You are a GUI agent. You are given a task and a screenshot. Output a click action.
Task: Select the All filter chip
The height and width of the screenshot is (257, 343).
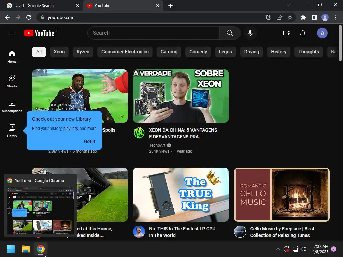click(x=39, y=52)
